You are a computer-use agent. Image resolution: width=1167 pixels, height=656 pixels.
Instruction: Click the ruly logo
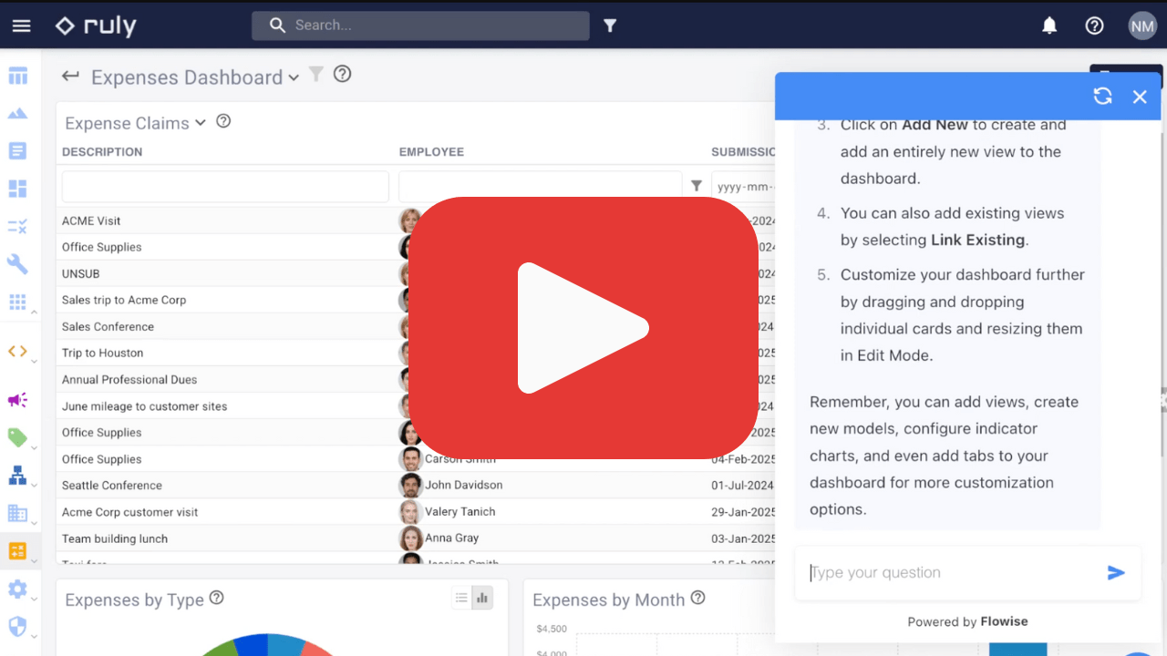coord(96,26)
